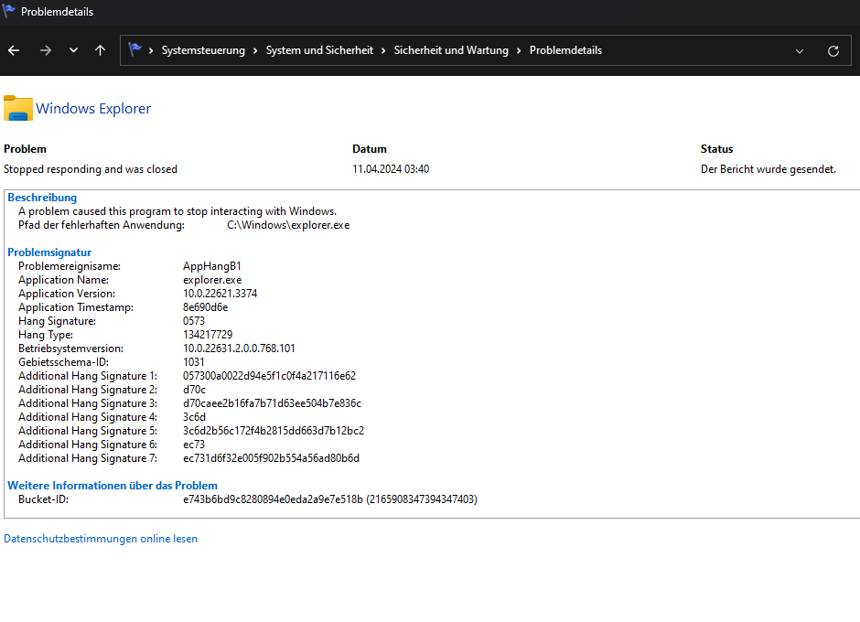Click the Beschreibung section heading
Viewport: 860px width, 622px height.
(42, 198)
